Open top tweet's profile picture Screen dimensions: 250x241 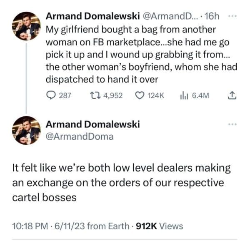tap(26, 25)
